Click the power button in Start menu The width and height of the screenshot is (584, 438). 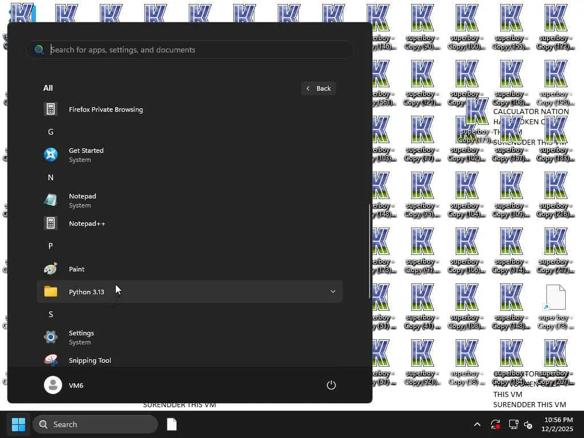coord(331,385)
